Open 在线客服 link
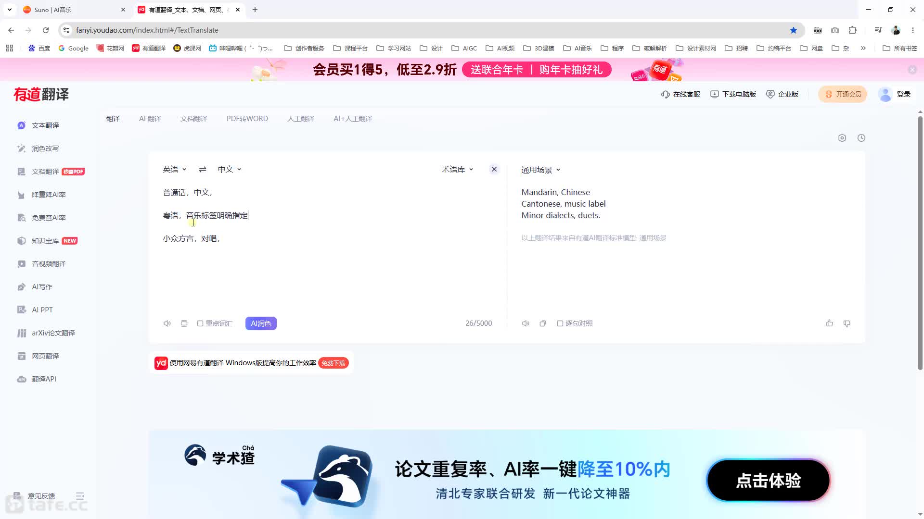 tap(681, 94)
